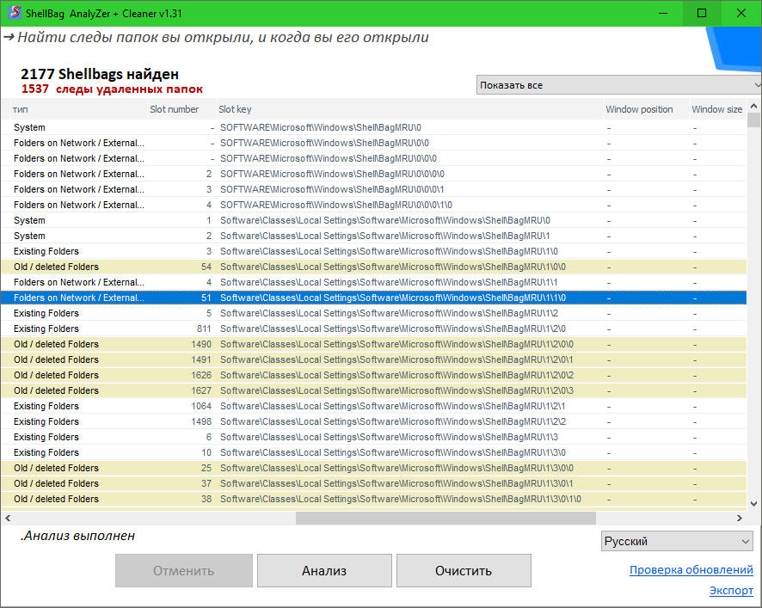
Task: Sort by 'Window position' column header
Action: [639, 109]
